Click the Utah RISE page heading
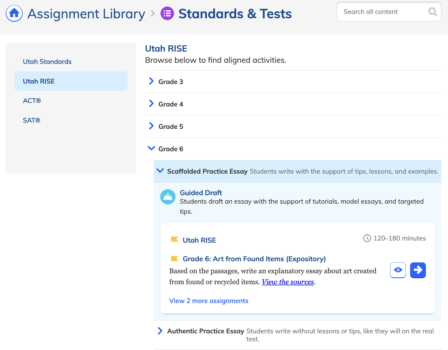This screenshot has width=448, height=350. click(166, 48)
